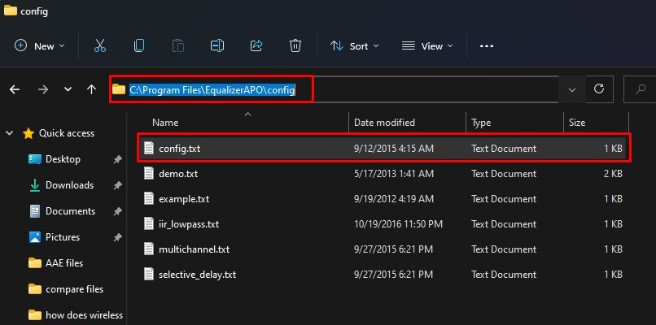
Task: Click the demo.txt document icon
Action: click(x=149, y=173)
